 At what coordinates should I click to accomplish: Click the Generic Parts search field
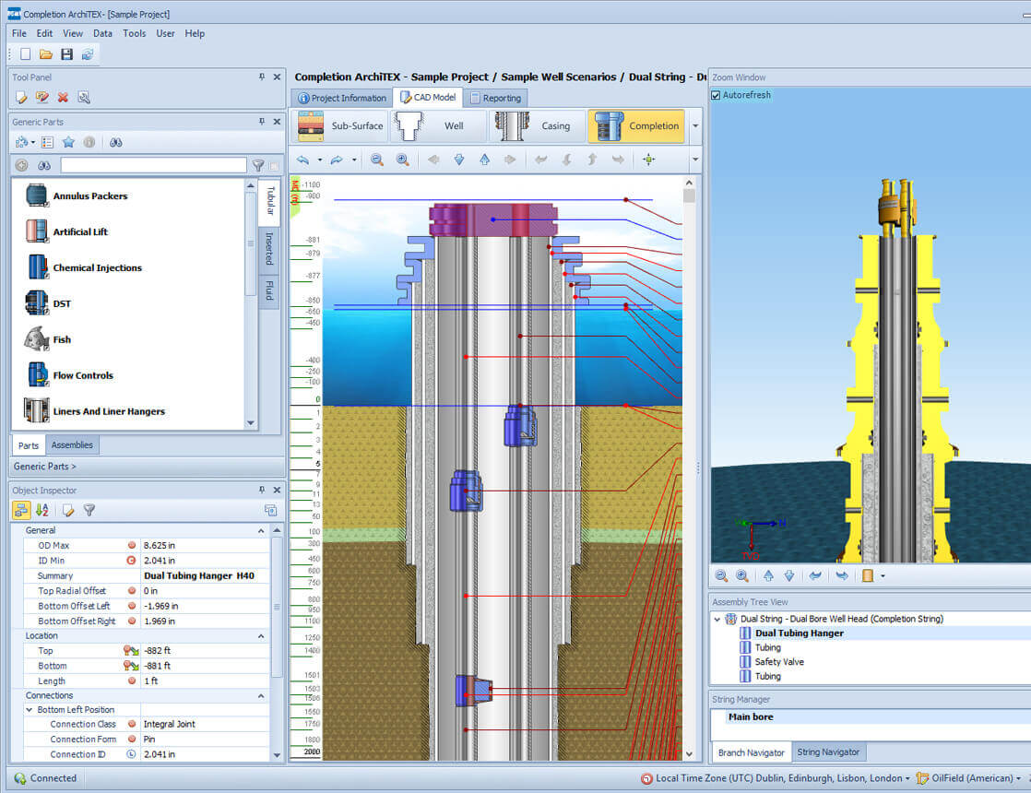pyautogui.click(x=153, y=166)
